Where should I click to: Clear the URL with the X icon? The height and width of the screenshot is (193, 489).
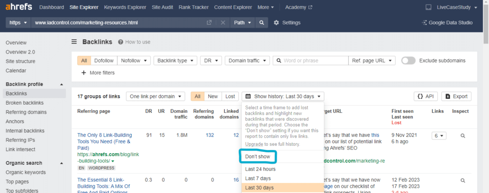coord(223,22)
